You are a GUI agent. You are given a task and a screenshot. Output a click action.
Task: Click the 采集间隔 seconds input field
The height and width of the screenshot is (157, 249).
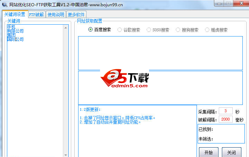(x=226, y=111)
